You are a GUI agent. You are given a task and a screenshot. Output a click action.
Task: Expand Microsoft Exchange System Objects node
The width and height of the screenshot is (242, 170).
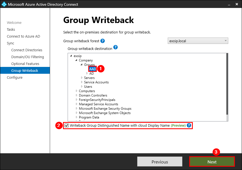pos(76,113)
